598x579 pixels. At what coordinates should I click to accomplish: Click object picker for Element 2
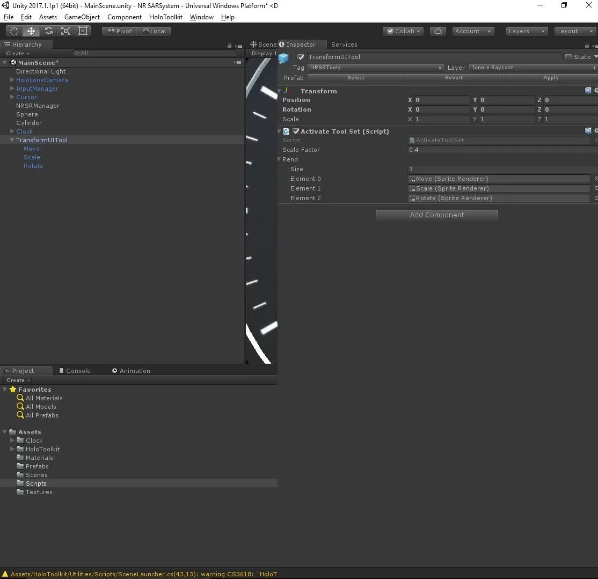[596, 198]
